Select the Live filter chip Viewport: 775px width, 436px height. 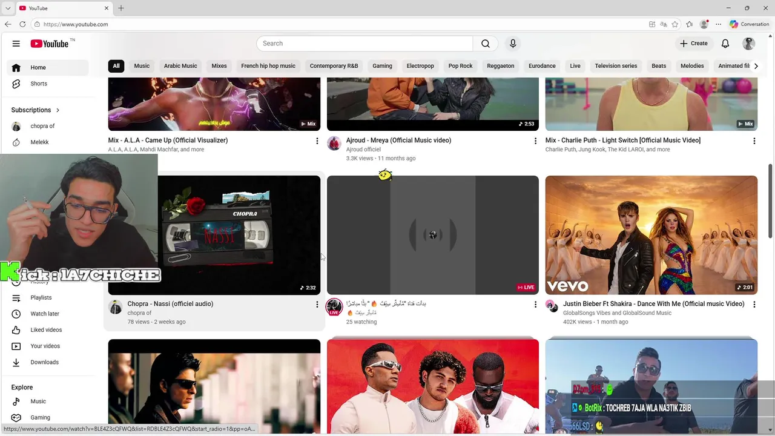(575, 66)
